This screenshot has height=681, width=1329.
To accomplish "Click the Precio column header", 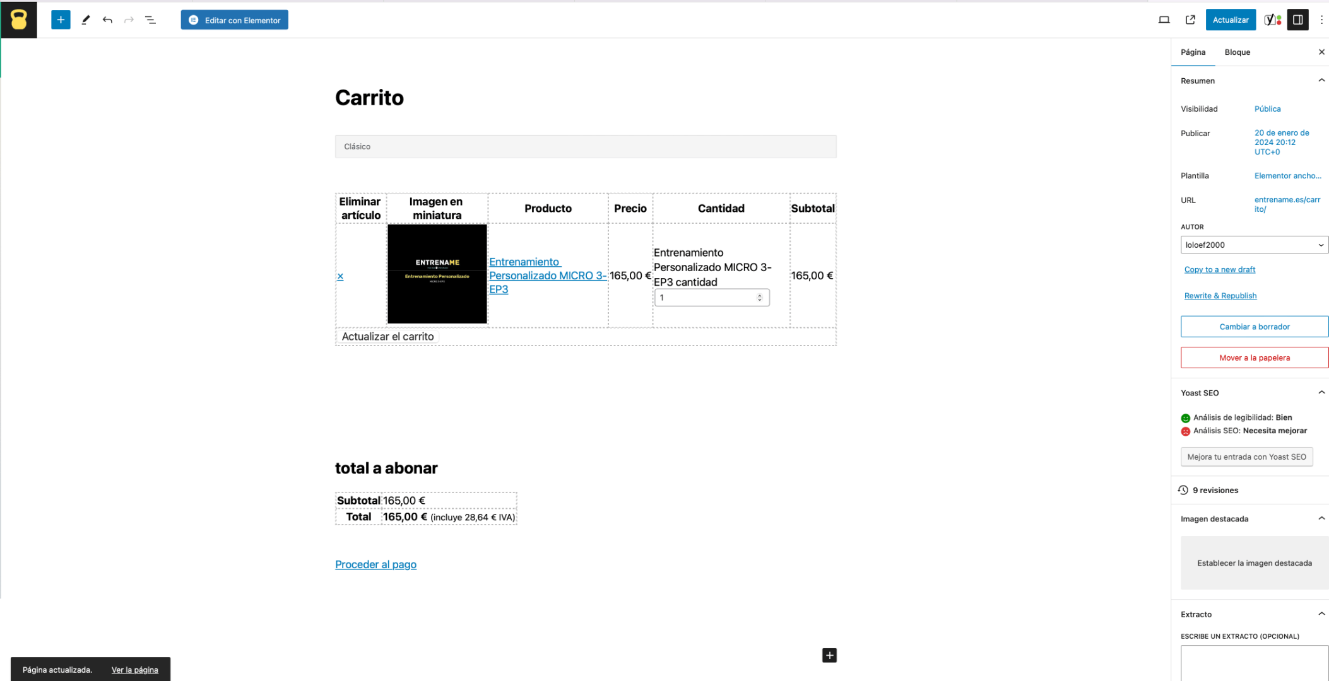I will tap(630, 209).
